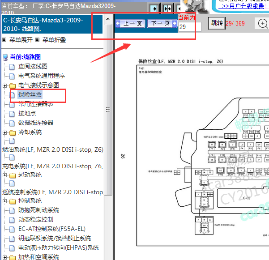269x260 pixels.
Task: Click the 29/ 369 page counter text
Action: pyautogui.click(x=235, y=23)
